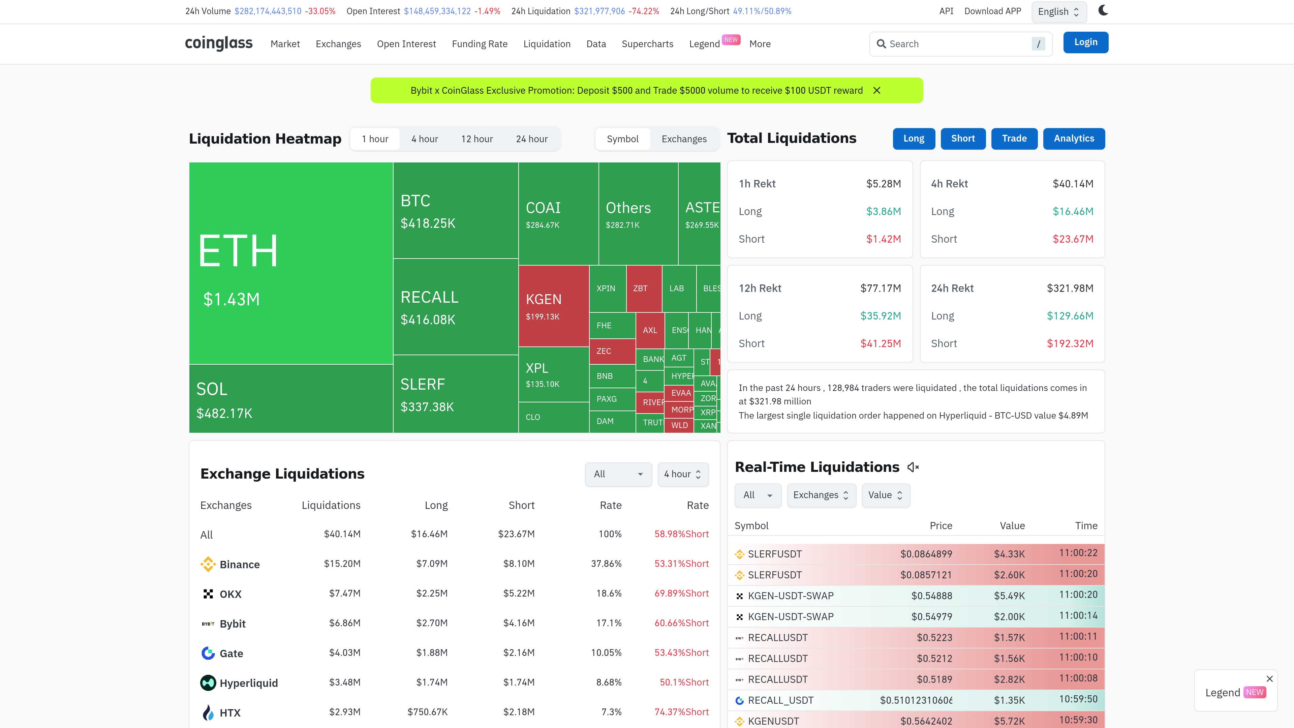
Task: Click the Hyperliquid exchange icon
Action: [x=208, y=683]
